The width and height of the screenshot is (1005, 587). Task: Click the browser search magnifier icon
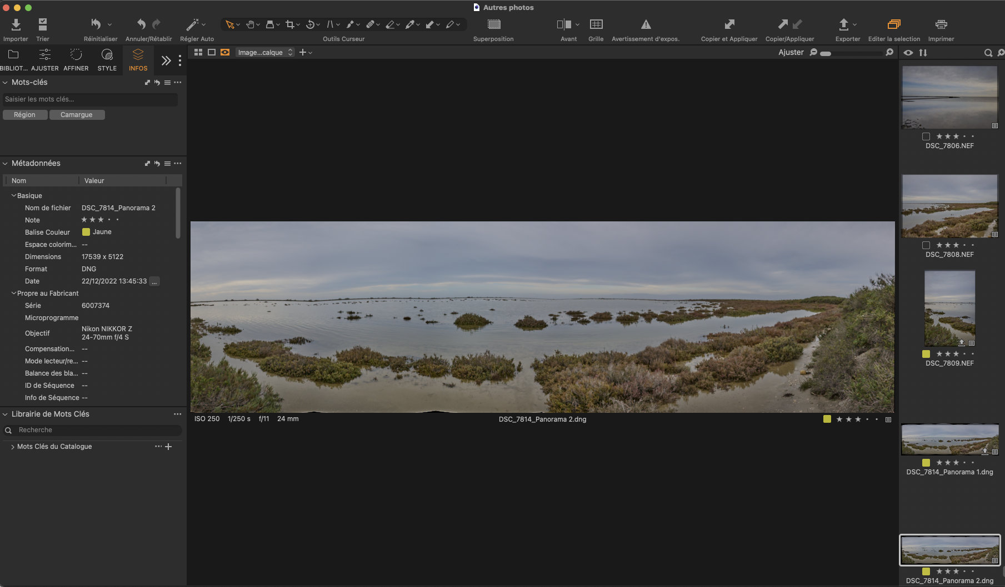988,53
